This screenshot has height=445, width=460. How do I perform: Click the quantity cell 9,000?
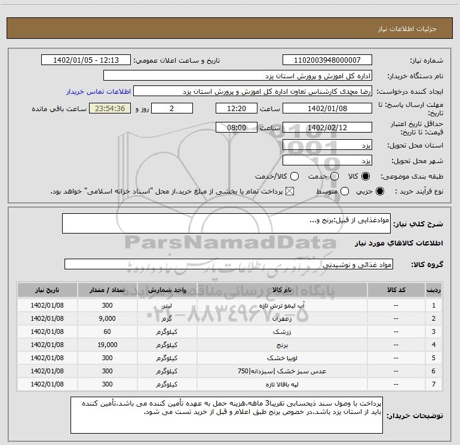(x=107, y=318)
